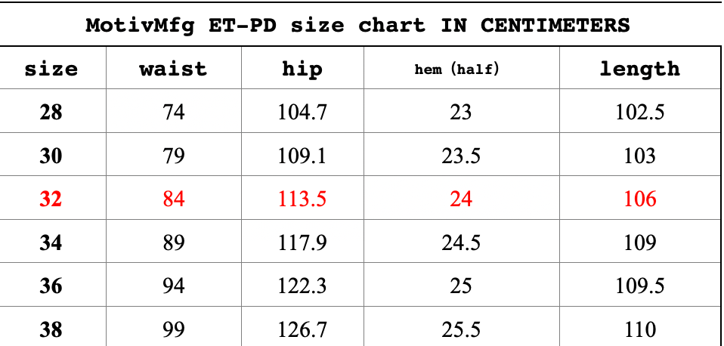Click the waist value 74
This screenshot has width=724, height=346.
point(173,113)
